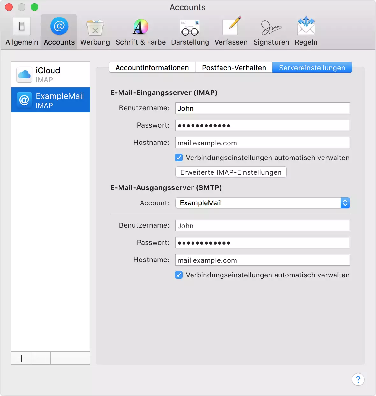Screen dimensions: 376x396
Task: Open the Allgemein preferences pane
Action: (22, 32)
